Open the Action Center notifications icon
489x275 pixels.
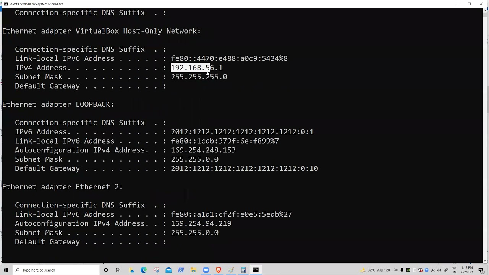(481, 270)
